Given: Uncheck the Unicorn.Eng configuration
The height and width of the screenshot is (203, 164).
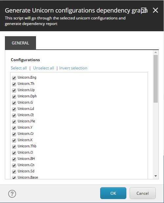Looking at the screenshot, I should point(14,78).
